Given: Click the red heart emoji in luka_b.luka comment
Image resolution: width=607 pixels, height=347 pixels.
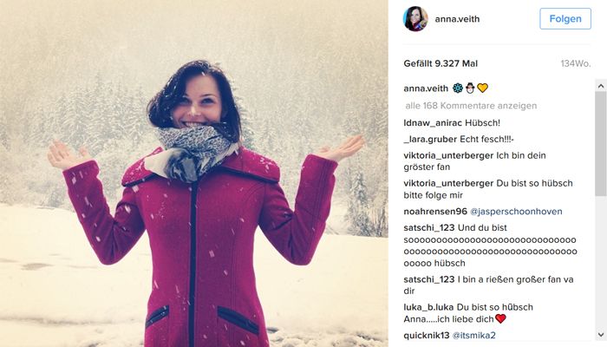Looking at the screenshot, I should (500, 318).
